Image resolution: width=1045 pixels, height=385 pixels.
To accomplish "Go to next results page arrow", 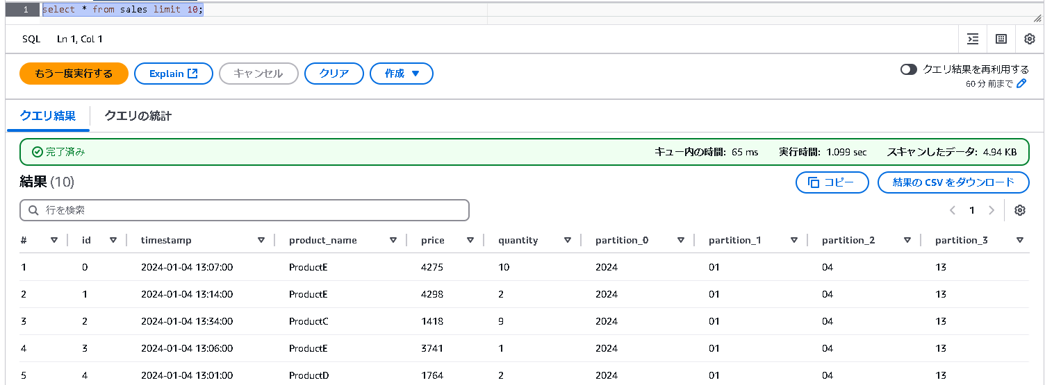I will click(x=991, y=210).
